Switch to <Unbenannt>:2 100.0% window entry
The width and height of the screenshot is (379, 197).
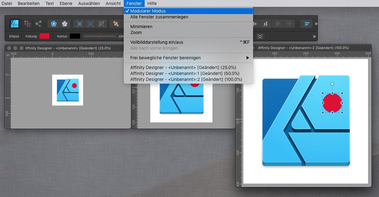click(x=188, y=79)
